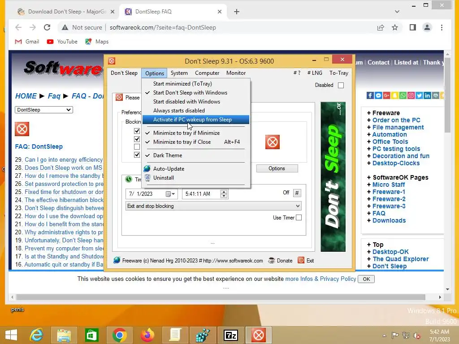This screenshot has width=459, height=344.
Task: Launch Internet Explorer from taskbar
Action: pyautogui.click(x=36, y=335)
